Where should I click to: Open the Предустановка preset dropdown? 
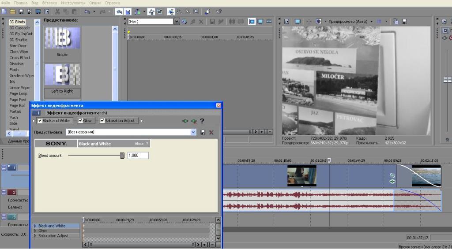(193, 132)
